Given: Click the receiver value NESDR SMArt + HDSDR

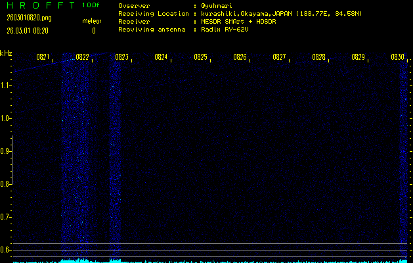Looking at the screenshot, I should click(238, 22).
